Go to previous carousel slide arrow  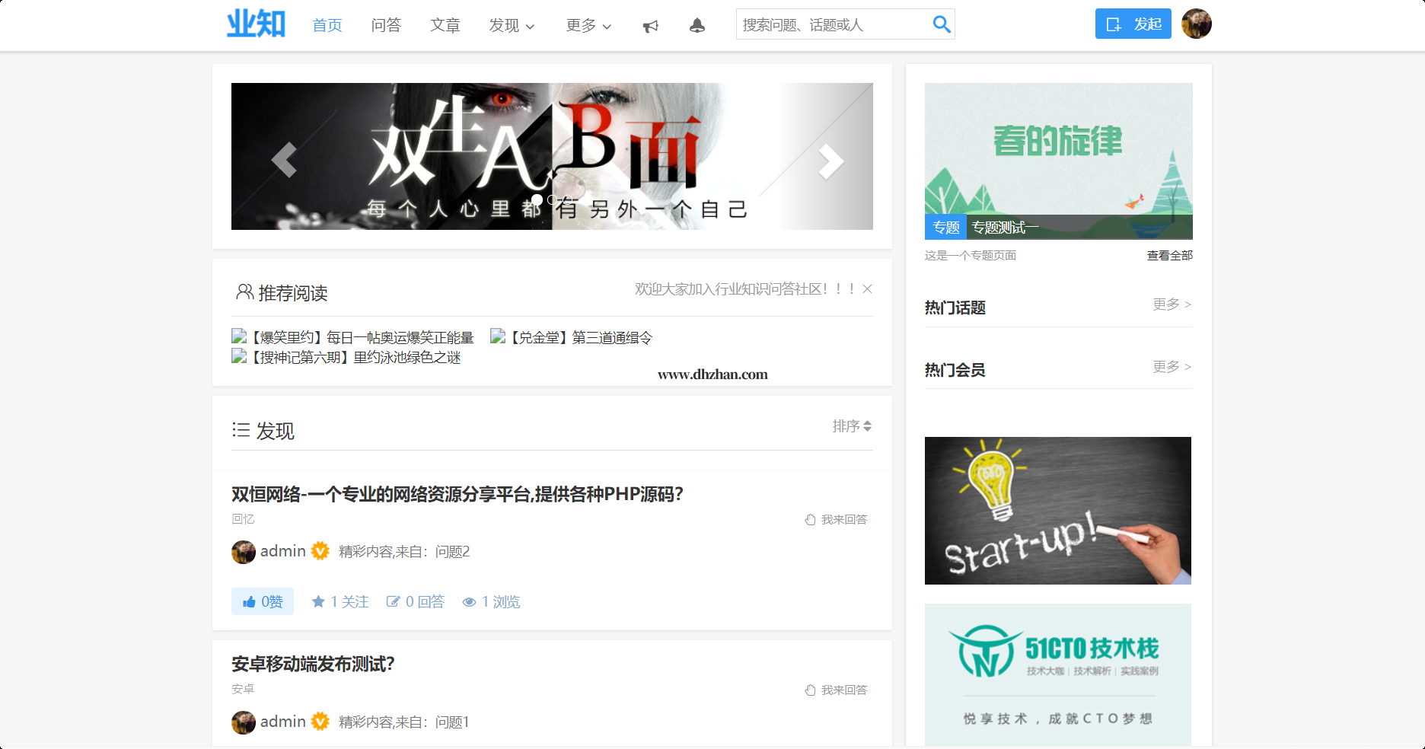284,160
